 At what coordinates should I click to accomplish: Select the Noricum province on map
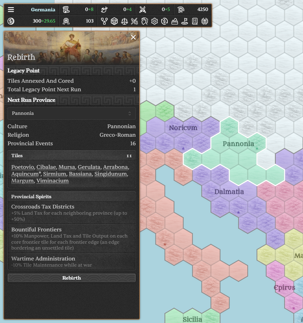[x=183, y=128]
